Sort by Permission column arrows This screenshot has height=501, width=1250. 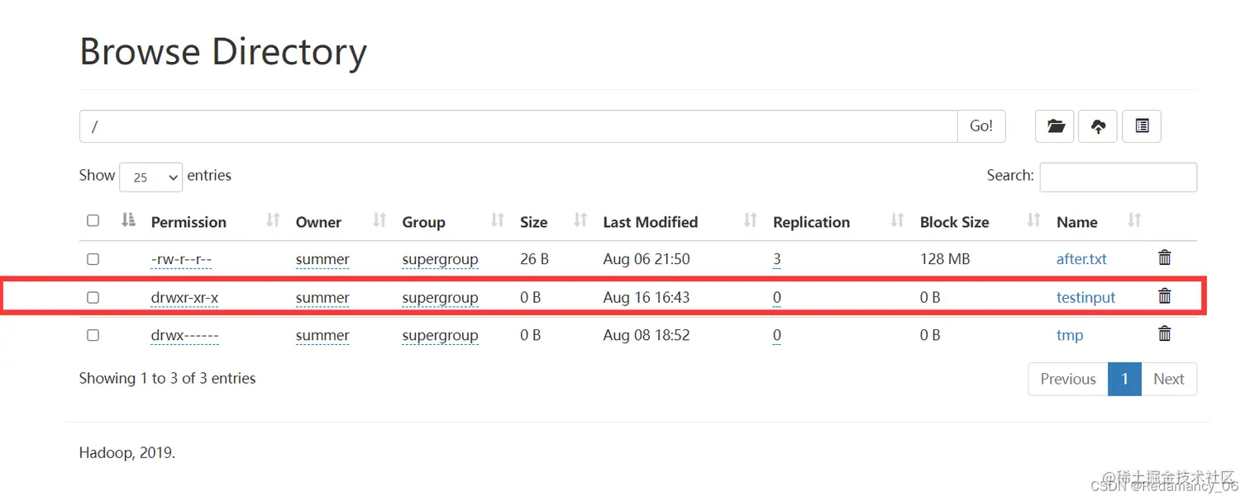[x=273, y=220]
